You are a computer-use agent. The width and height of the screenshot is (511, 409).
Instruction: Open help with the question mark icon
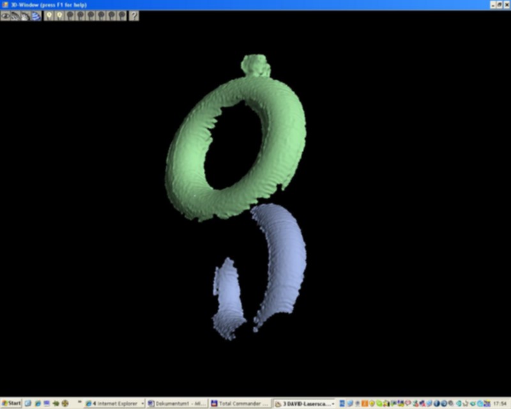click(x=133, y=15)
